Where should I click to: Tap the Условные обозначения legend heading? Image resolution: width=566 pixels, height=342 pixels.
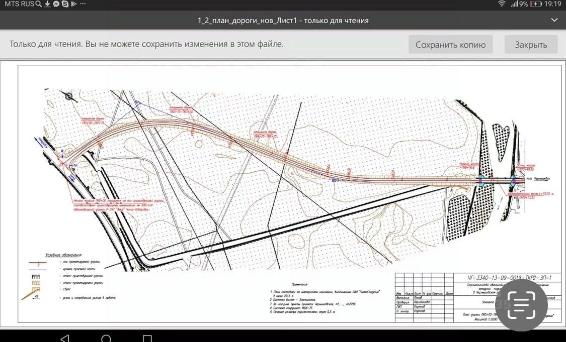(63, 255)
